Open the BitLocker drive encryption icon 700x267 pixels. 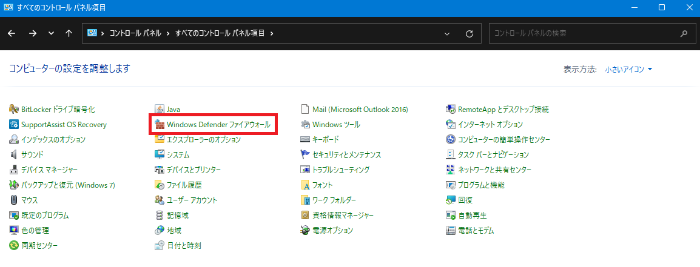click(x=13, y=109)
